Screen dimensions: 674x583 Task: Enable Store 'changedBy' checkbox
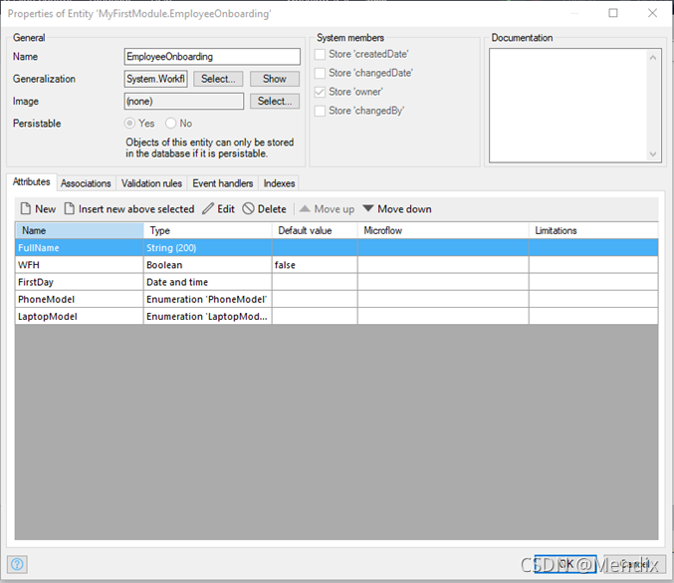pyautogui.click(x=320, y=111)
